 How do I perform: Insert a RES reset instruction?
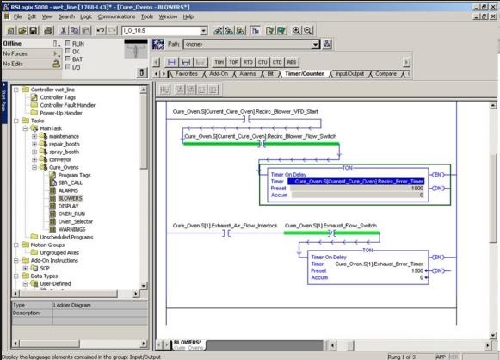292,62
